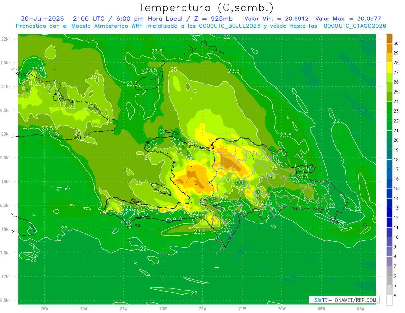Image resolution: width=405 pixels, height=313 pixels.
Task: Click the 70W longitude axis label
Action: tap(281, 308)
